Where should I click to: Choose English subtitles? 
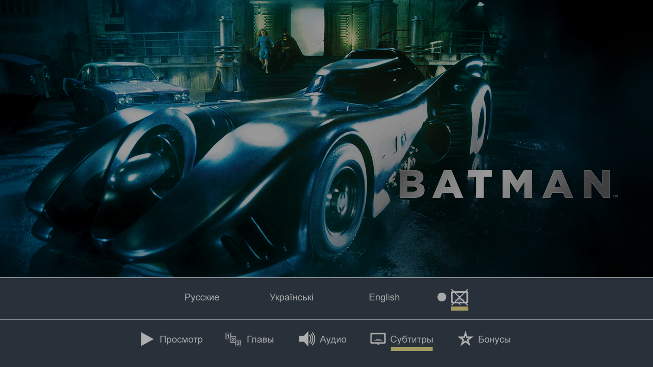[384, 297]
